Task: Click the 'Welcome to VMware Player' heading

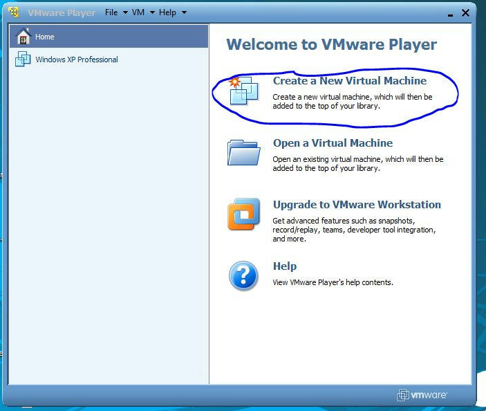Action: (332, 44)
